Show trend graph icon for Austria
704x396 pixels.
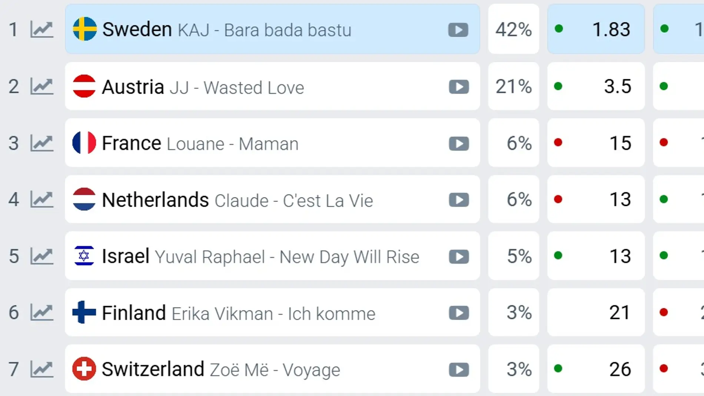click(42, 87)
